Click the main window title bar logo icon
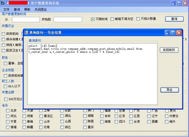This screenshot has height=137, width=189. click(x=3, y=3)
